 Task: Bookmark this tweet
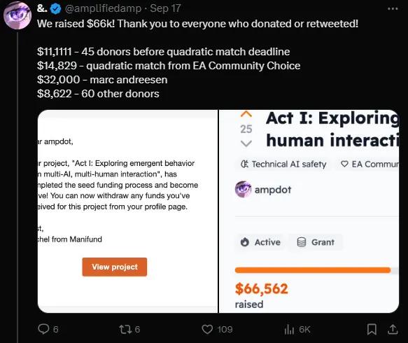(x=372, y=329)
